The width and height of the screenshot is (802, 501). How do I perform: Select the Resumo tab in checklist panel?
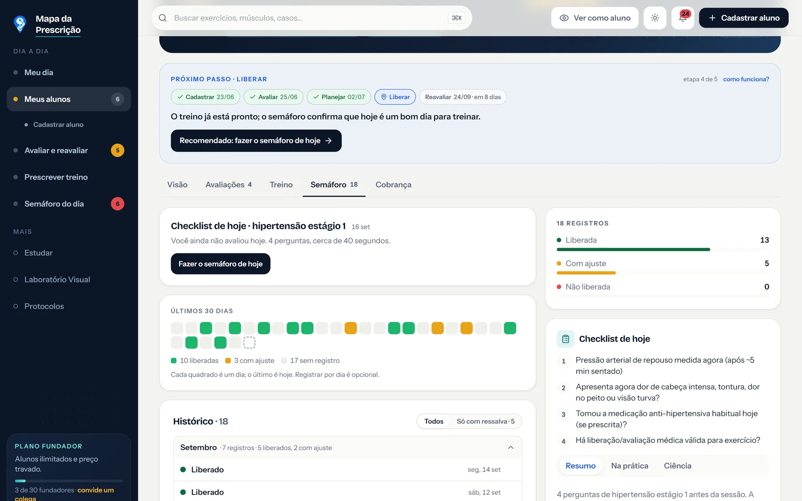(581, 466)
